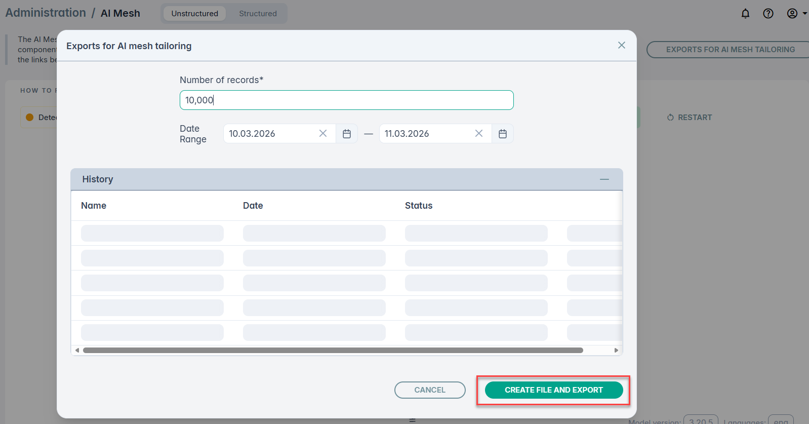This screenshot has height=424, width=809.
Task: Click the horizontal scrollbar of the History table
Action: pos(333,350)
